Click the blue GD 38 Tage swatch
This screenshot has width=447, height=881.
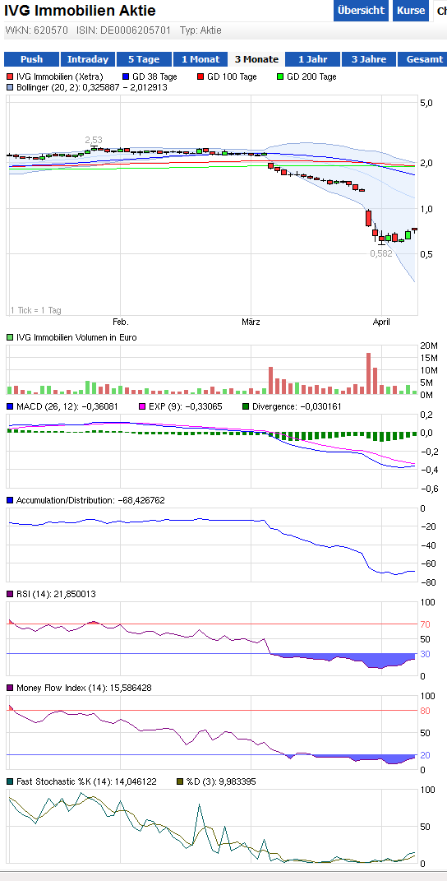pyautogui.click(x=125, y=77)
